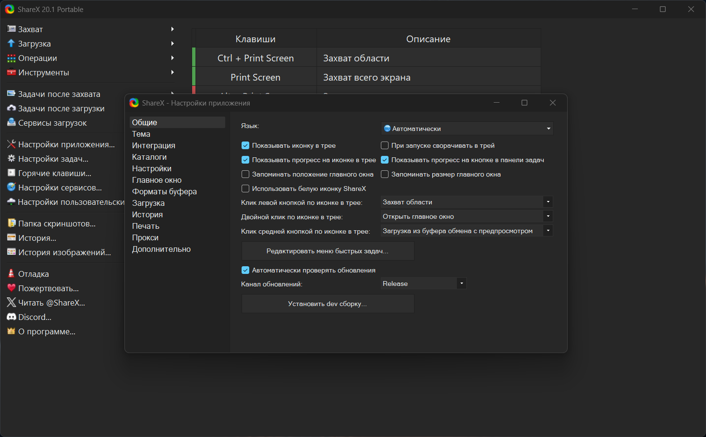
Task: Select the Общие settings tab
Action: tap(177, 122)
